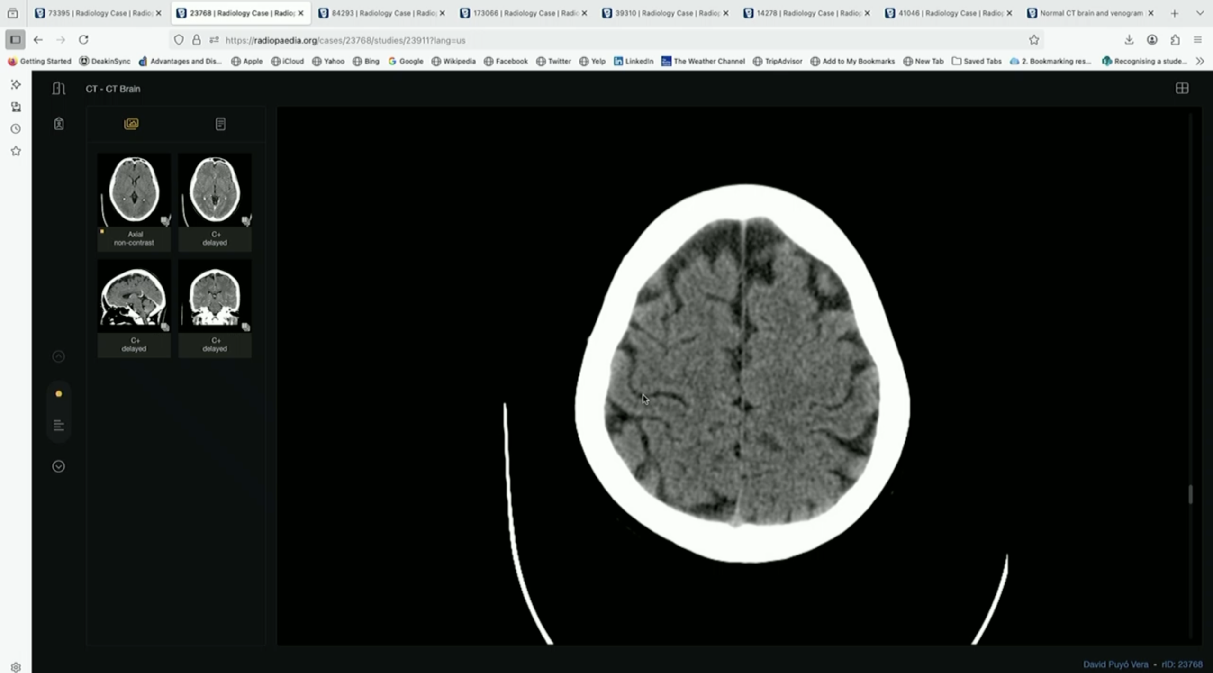Viewport: 1213px width, 673px height.
Task: Open the AI chatbot sparkle sidebar icon
Action: pyautogui.click(x=16, y=84)
